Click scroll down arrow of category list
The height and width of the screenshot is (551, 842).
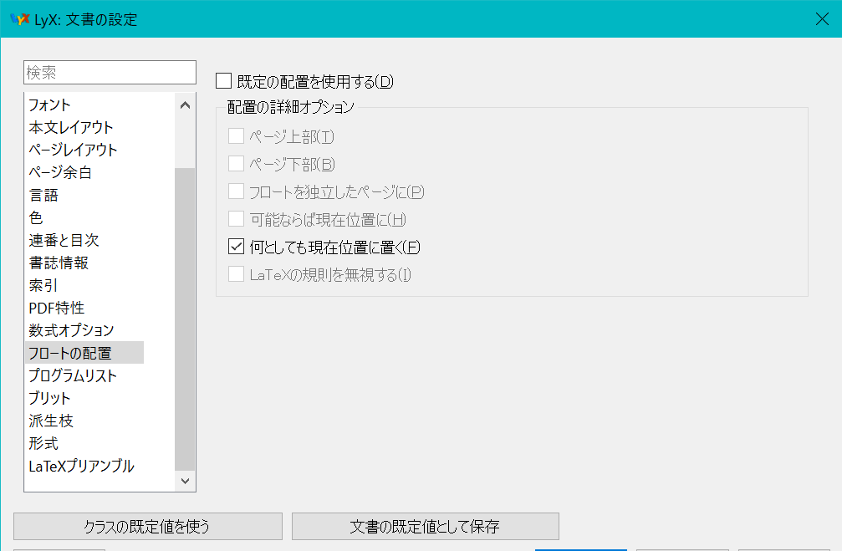tap(186, 481)
